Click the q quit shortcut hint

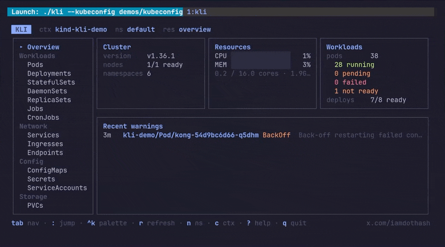pyautogui.click(x=295, y=223)
